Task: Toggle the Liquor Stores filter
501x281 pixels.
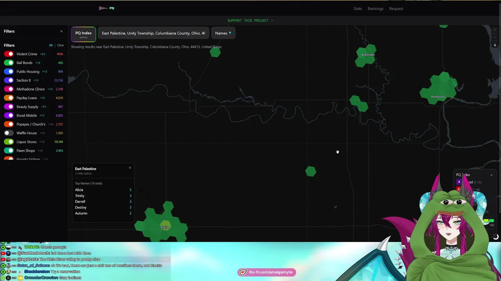Action: pyautogui.click(x=9, y=142)
